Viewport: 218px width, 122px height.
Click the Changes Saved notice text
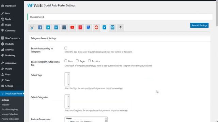click(37, 17)
